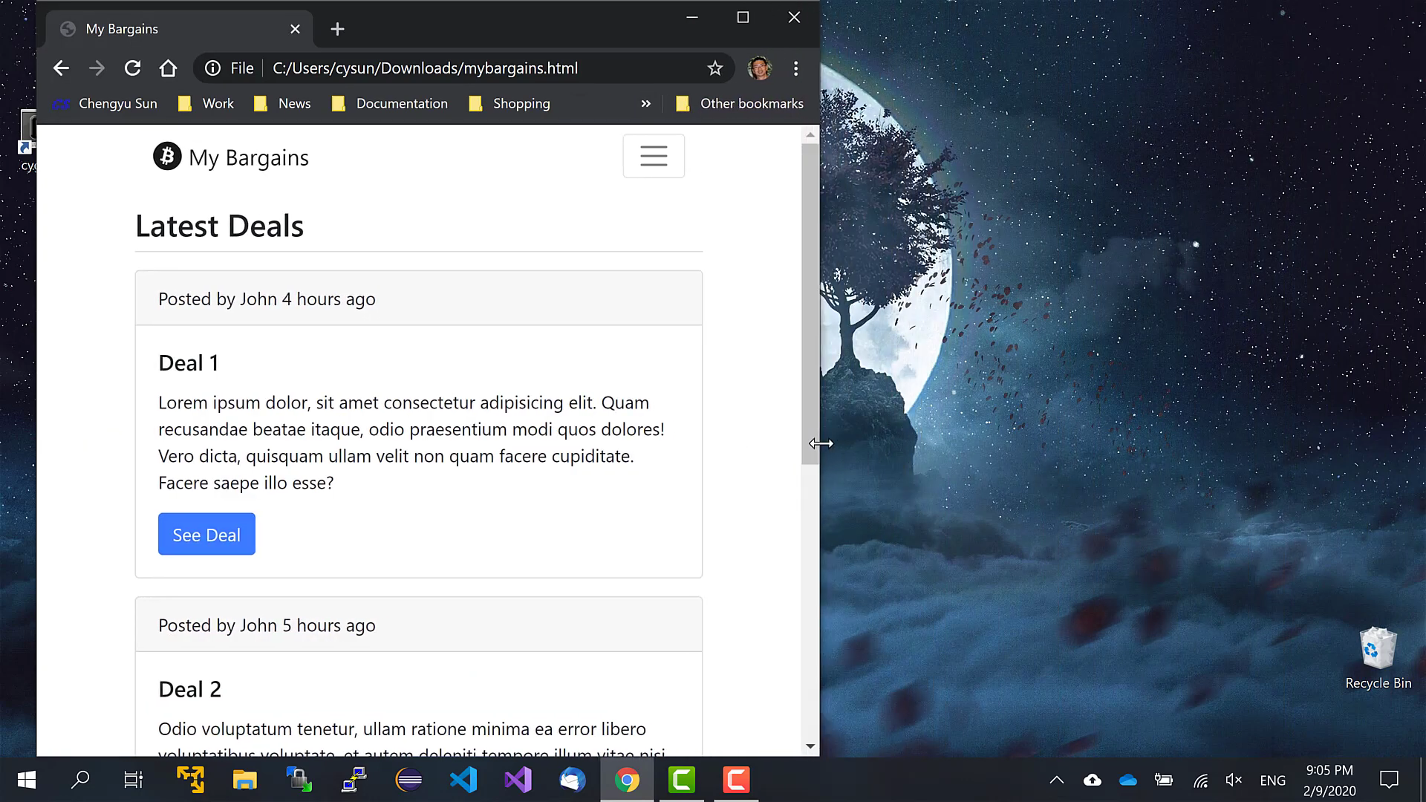Viewport: 1426px width, 802px height.
Task: Click the Chrome profile avatar
Action: [x=758, y=68]
